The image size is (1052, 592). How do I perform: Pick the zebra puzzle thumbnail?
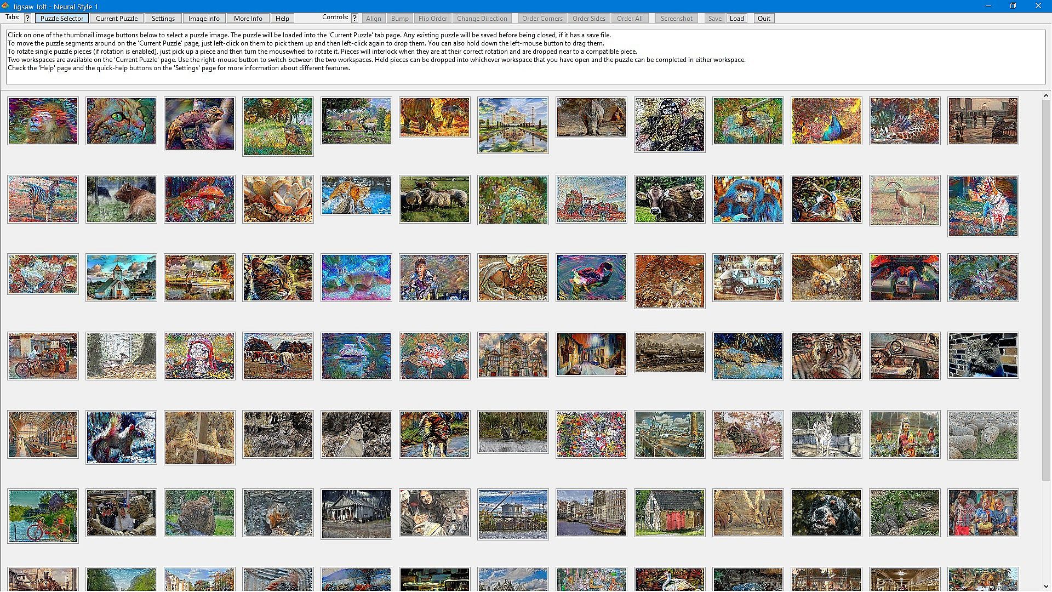click(x=43, y=199)
